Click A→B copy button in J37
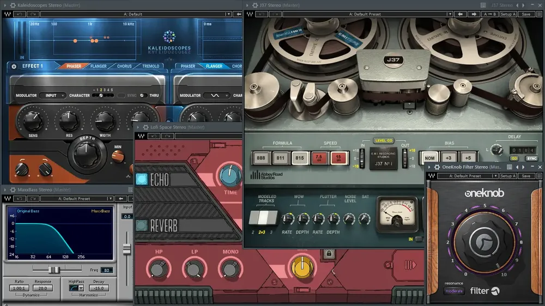Image resolution: width=545 pixels, height=306 pixels. tap(490, 14)
